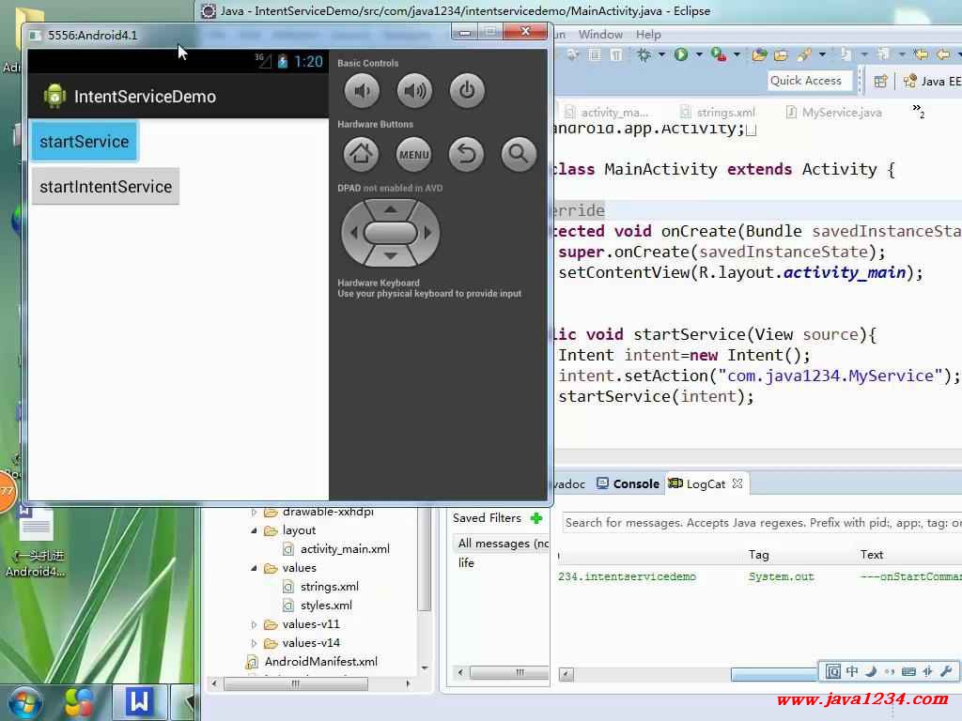Select styles.xml in the project tree
Screen dimensions: 962x721
click(x=326, y=606)
